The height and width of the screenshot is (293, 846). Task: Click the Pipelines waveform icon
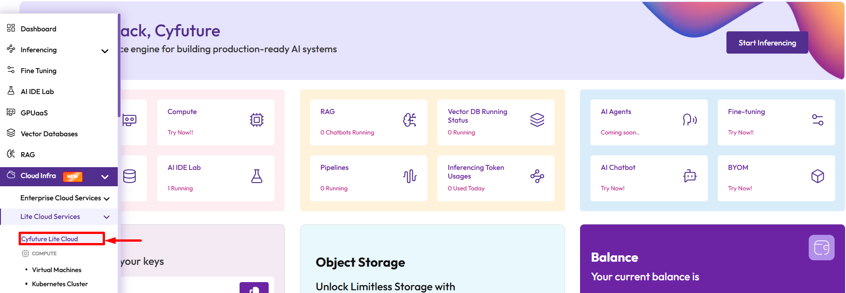(410, 176)
